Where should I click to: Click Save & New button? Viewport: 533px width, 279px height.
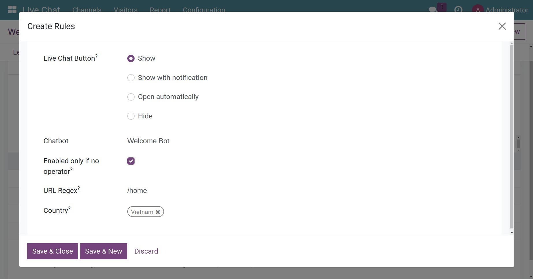click(x=103, y=251)
